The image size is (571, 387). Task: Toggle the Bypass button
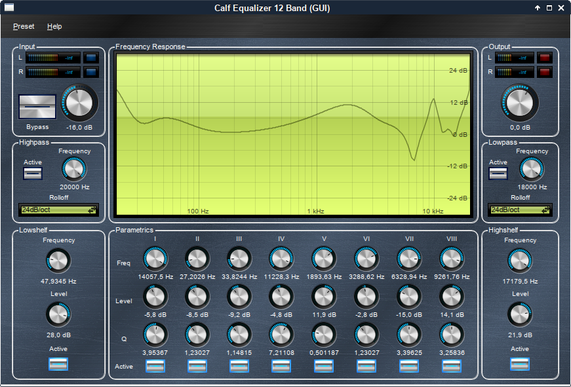point(37,107)
